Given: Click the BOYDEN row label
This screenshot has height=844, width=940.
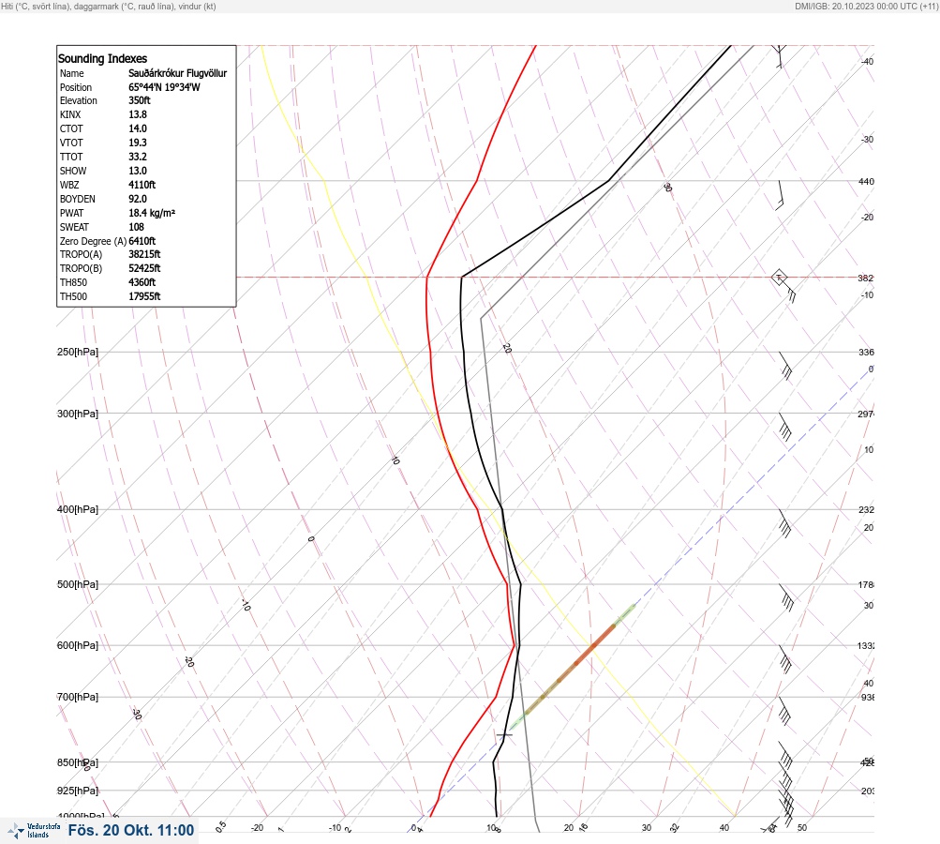Looking at the screenshot, I should (78, 199).
